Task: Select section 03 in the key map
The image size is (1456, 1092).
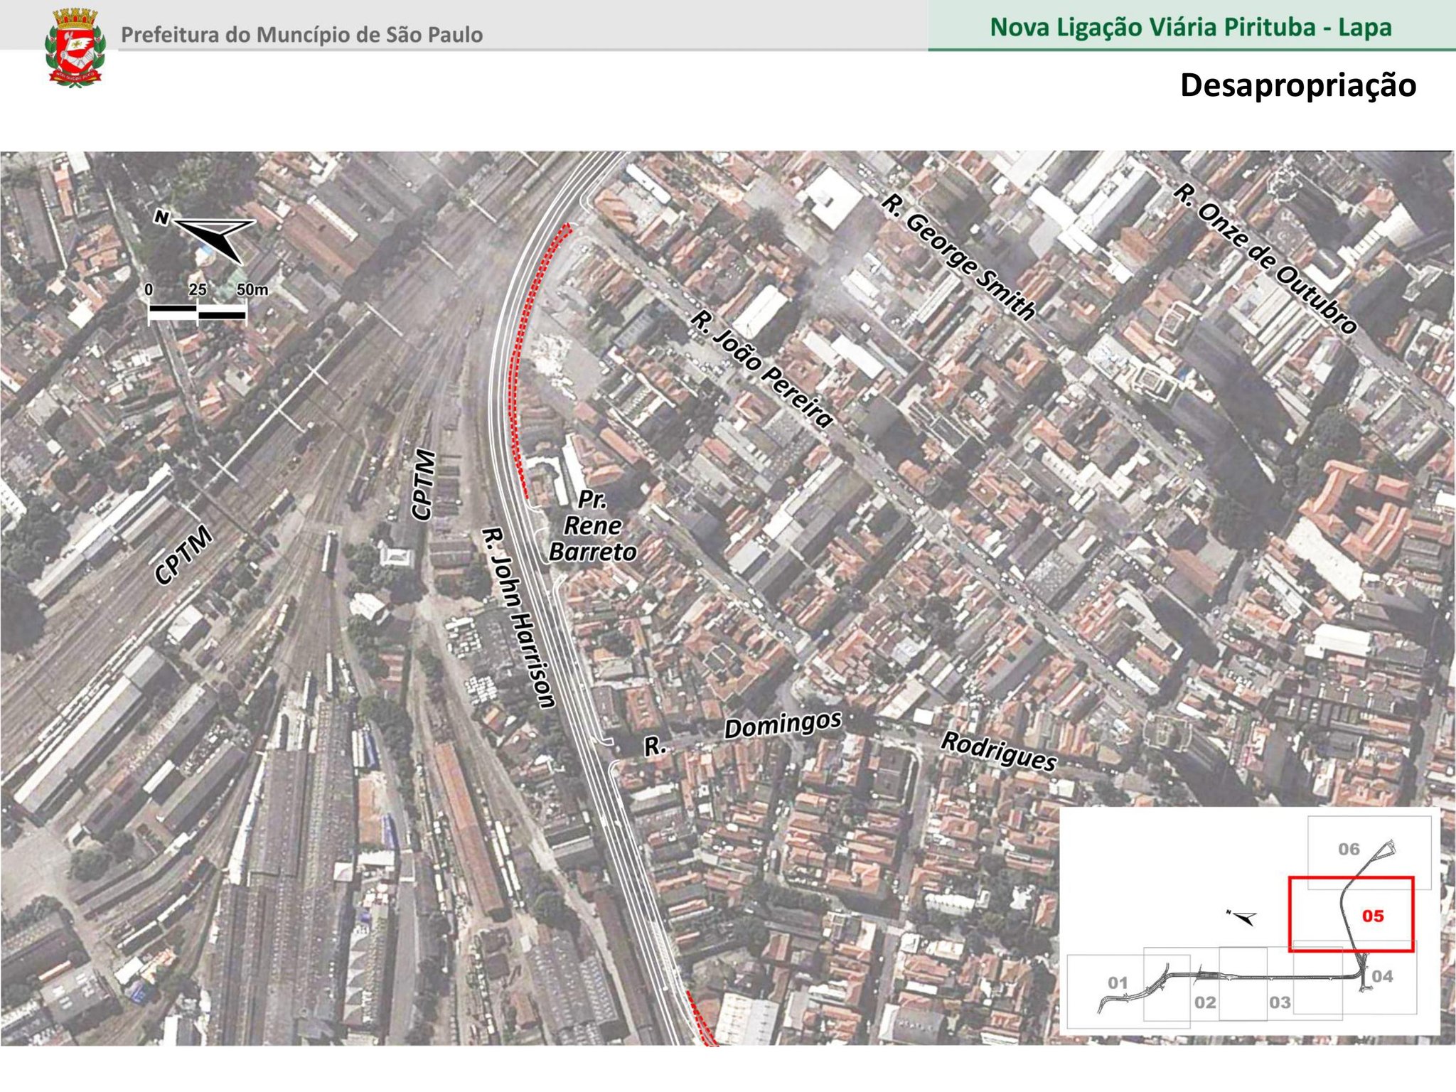Action: (x=1280, y=1002)
